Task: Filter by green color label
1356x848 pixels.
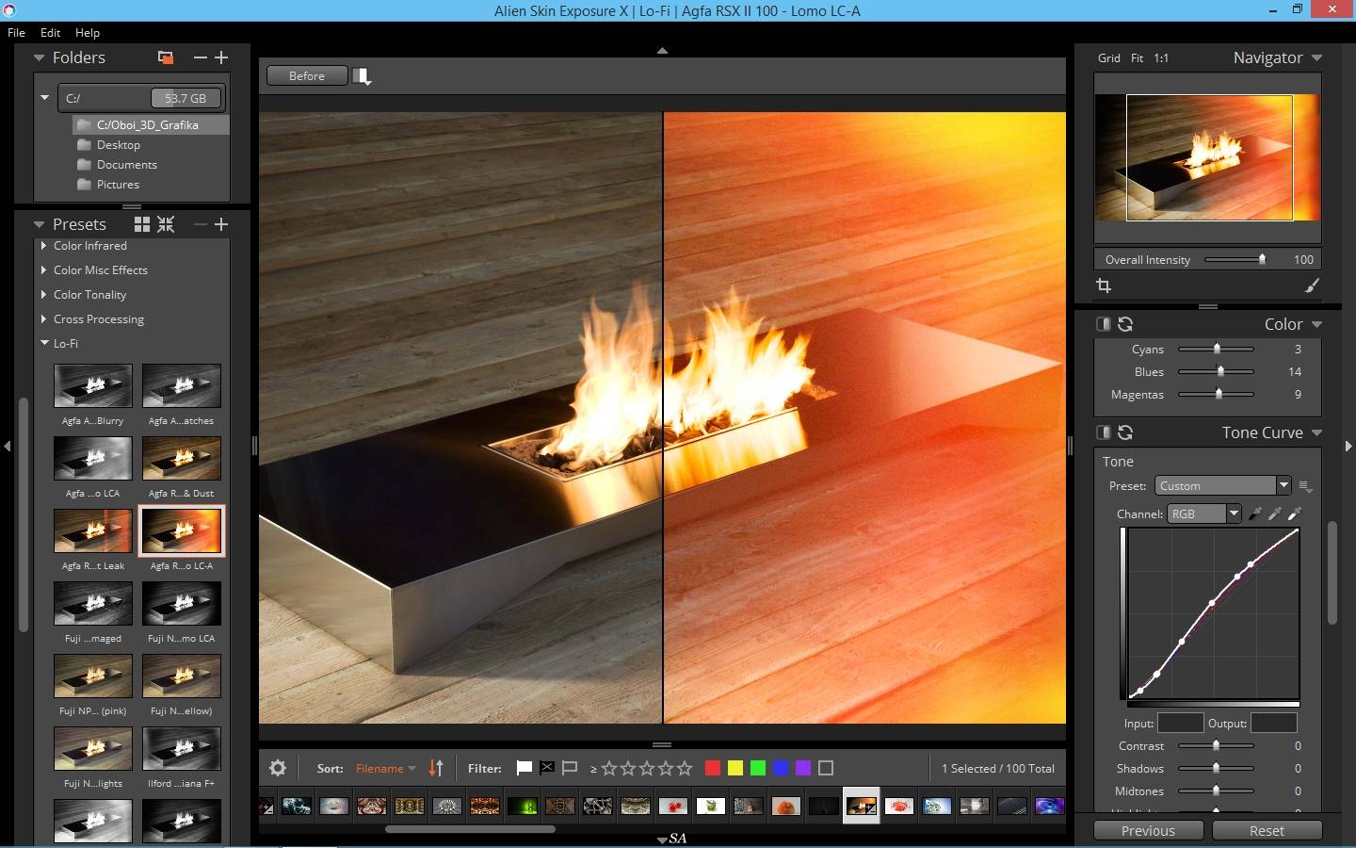Action: click(758, 768)
